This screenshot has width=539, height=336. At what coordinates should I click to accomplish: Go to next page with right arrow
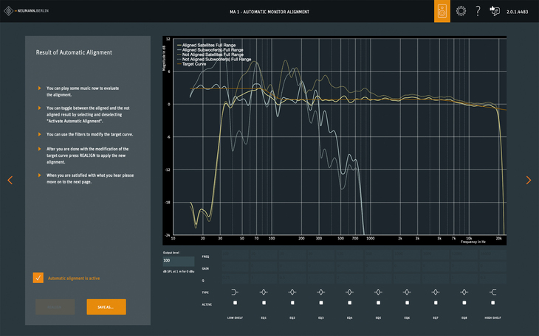tap(529, 181)
